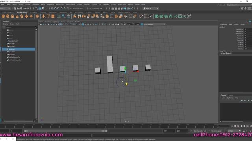
Task: Create a polygon plane from the shelf
Action: click(x=26, y=16)
